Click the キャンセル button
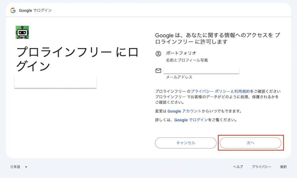 pyautogui.click(x=186, y=143)
